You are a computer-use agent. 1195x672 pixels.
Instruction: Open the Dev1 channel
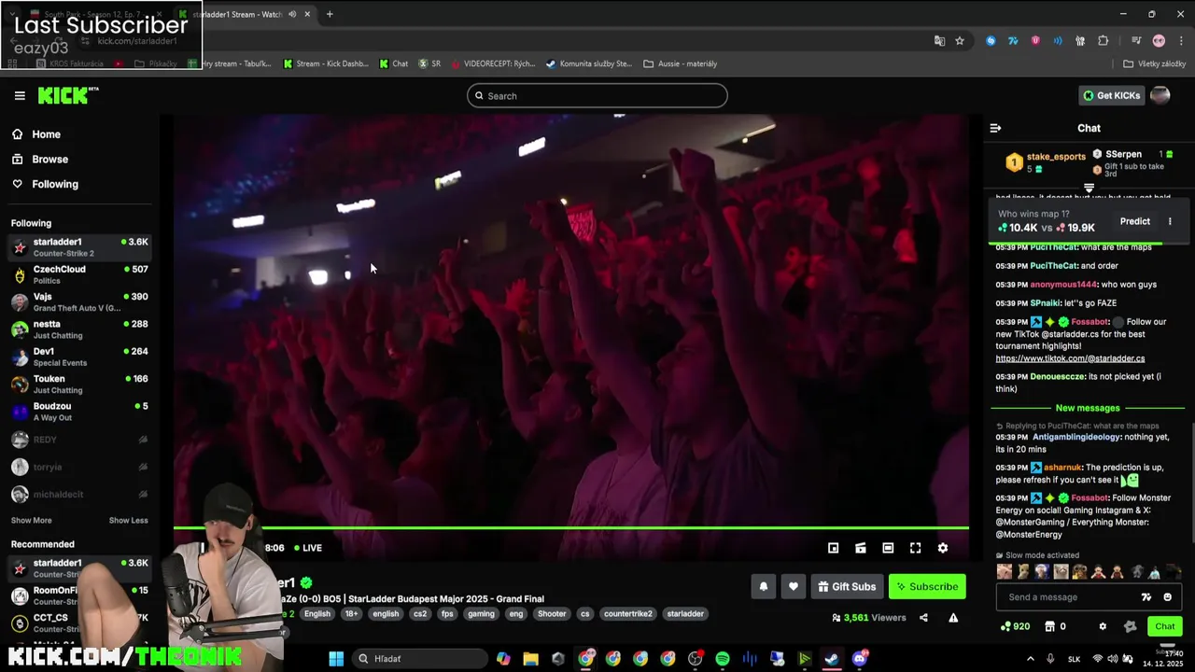(x=79, y=357)
